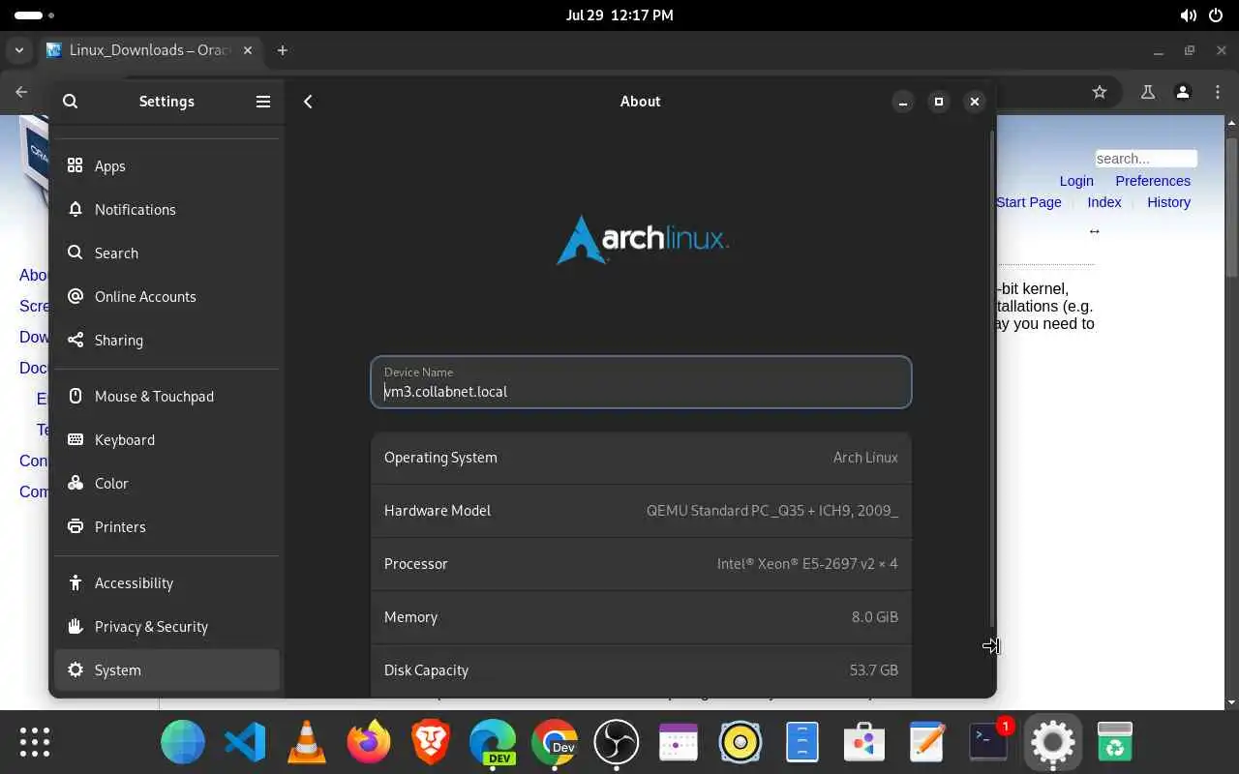Open the Settings search icon

(70, 102)
